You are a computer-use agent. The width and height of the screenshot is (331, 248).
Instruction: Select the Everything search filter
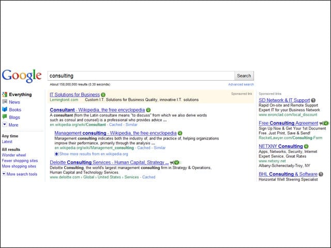coord(20,95)
